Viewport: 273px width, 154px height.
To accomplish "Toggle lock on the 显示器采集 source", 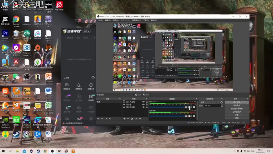I will (147, 107).
